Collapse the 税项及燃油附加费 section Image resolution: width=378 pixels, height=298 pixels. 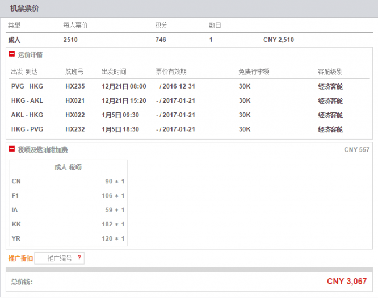coord(11,149)
